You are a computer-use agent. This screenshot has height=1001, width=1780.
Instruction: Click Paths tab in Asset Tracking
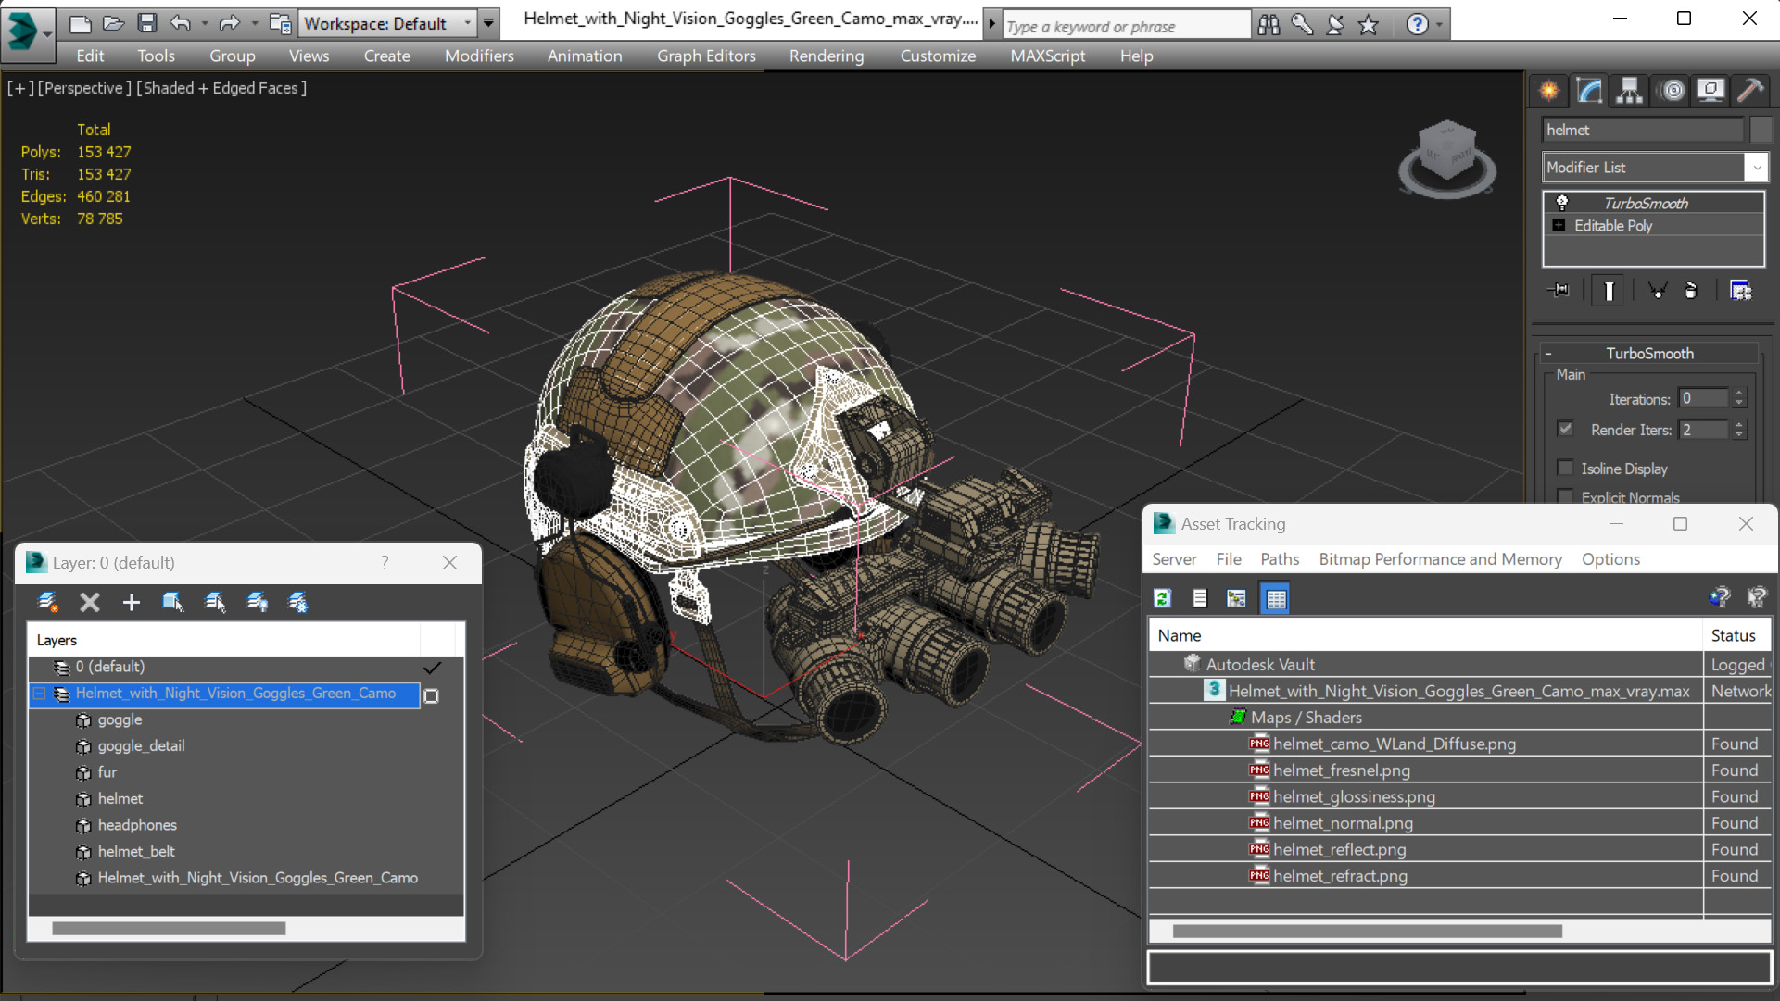tap(1279, 558)
